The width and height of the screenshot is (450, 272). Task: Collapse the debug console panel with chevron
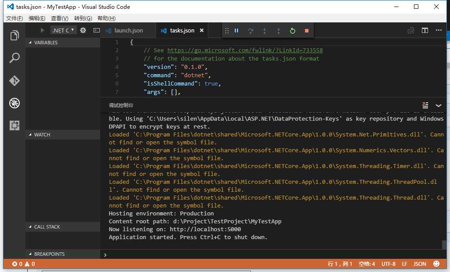pos(439,105)
